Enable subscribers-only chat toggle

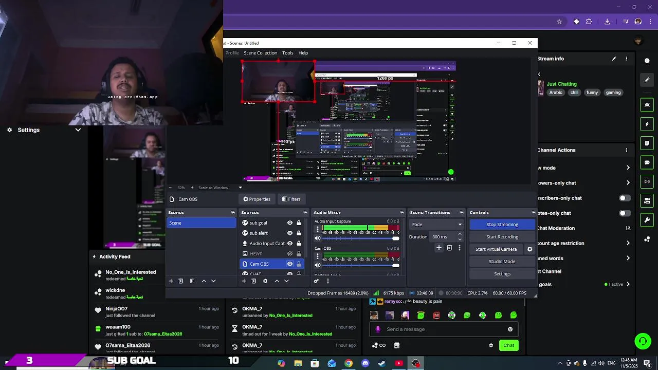pyautogui.click(x=625, y=198)
